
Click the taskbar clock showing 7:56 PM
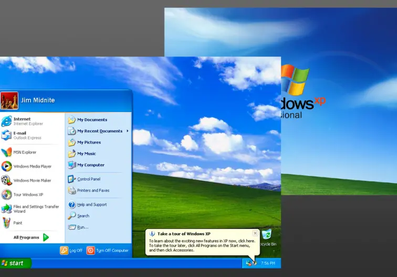pyautogui.click(x=268, y=263)
